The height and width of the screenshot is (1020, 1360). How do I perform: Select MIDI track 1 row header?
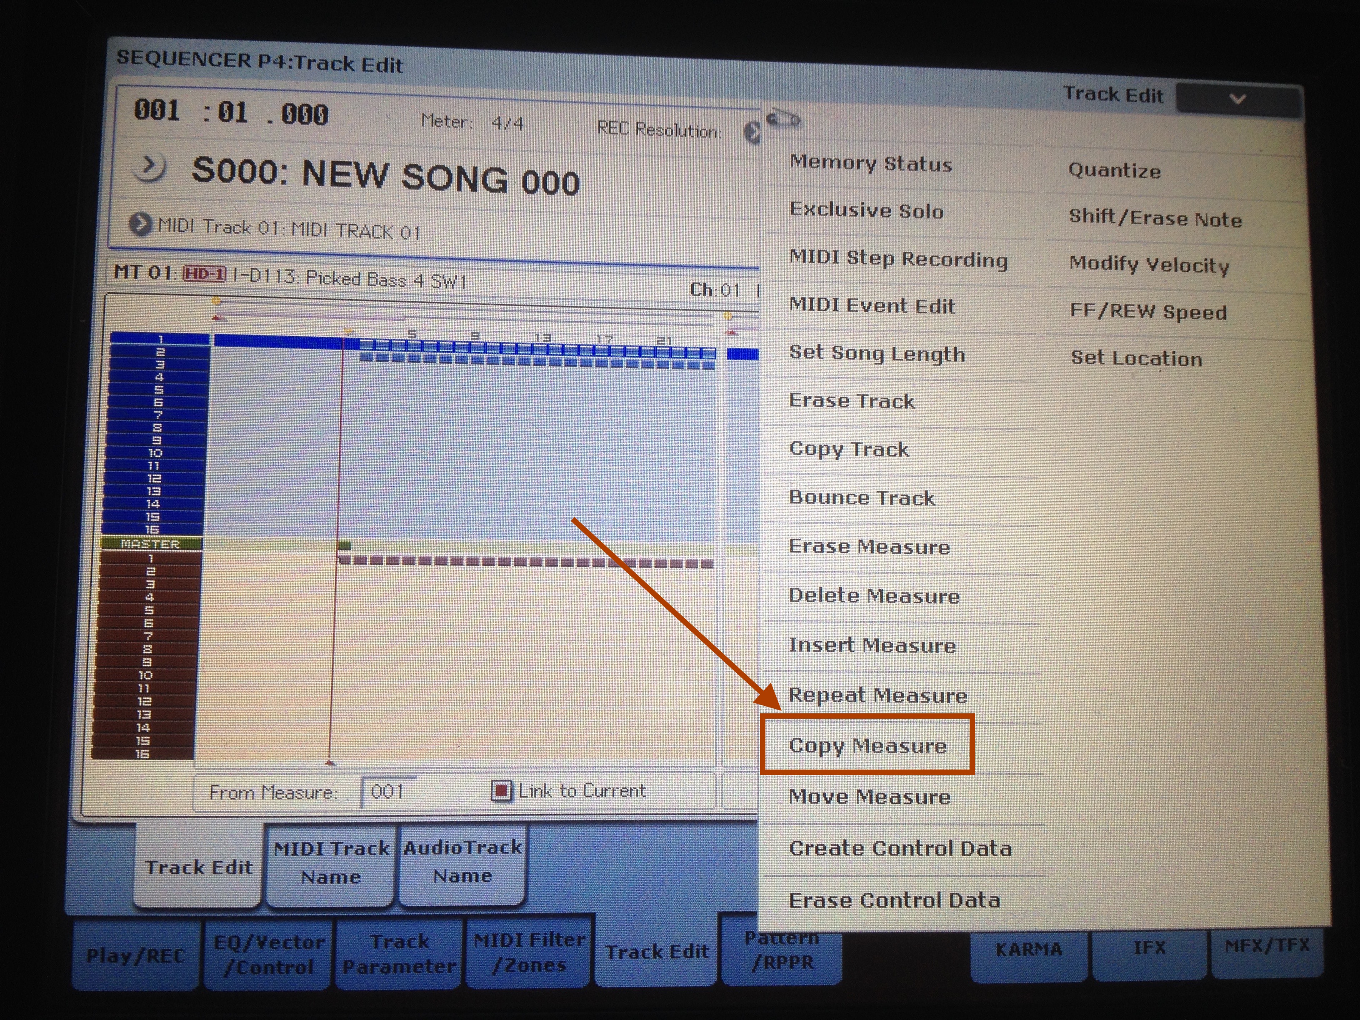click(160, 339)
